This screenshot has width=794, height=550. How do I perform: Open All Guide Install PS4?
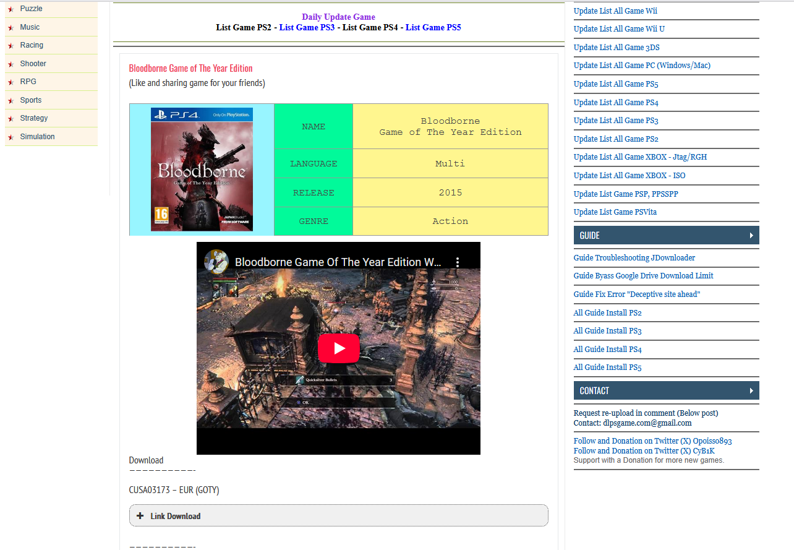(607, 349)
